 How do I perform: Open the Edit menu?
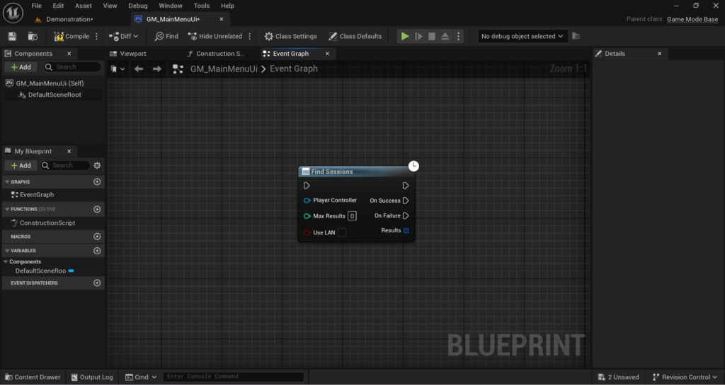(x=58, y=6)
